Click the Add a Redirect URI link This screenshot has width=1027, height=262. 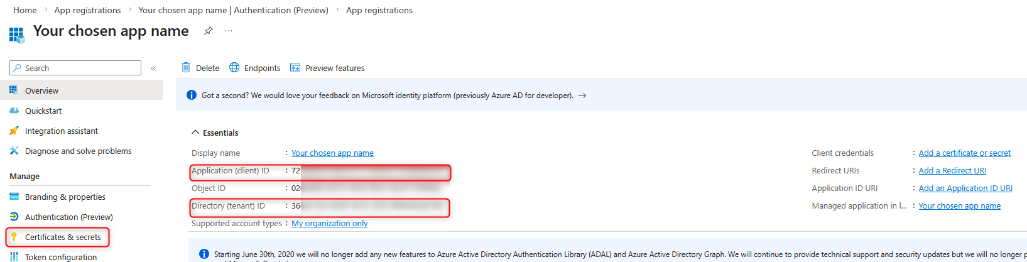pos(952,170)
